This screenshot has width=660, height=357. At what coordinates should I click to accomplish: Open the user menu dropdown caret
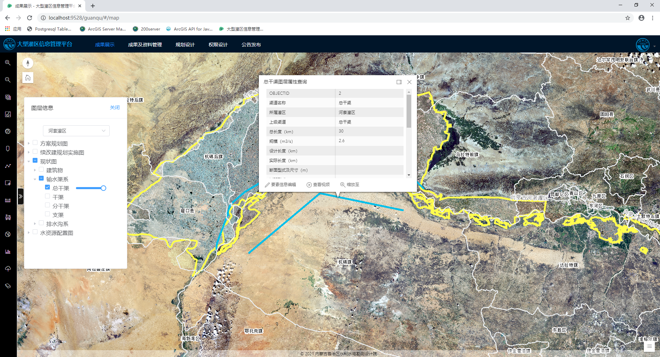tap(654, 46)
